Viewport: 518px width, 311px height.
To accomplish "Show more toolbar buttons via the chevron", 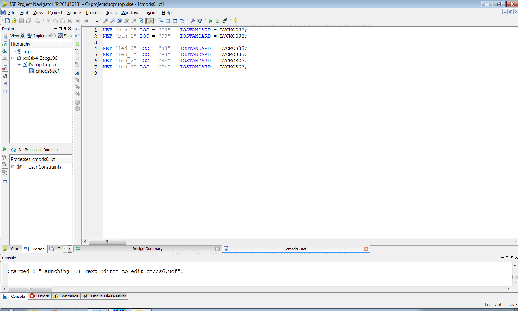I will [x=97, y=21].
